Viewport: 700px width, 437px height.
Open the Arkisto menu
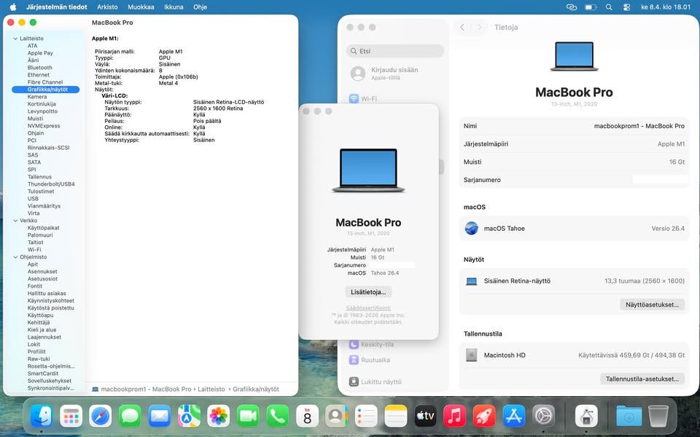(x=107, y=7)
